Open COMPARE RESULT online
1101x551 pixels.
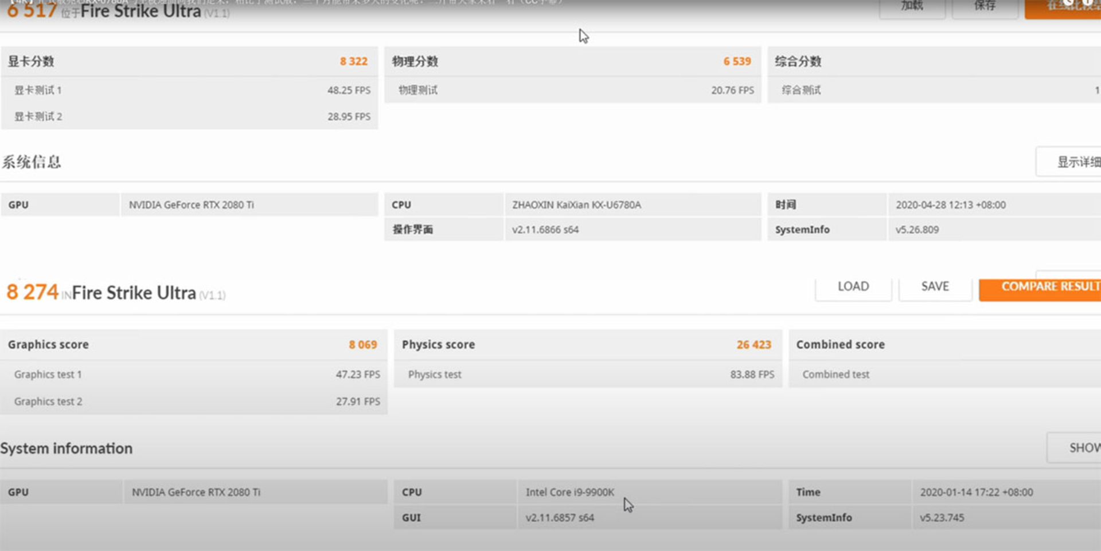tap(1040, 288)
